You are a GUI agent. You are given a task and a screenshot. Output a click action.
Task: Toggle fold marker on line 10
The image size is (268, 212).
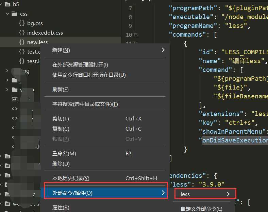(136, 35)
